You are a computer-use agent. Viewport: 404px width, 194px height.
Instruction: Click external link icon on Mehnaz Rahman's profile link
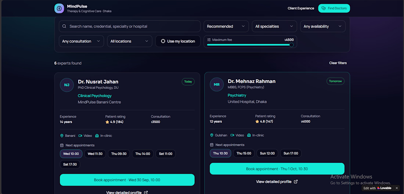296,182
